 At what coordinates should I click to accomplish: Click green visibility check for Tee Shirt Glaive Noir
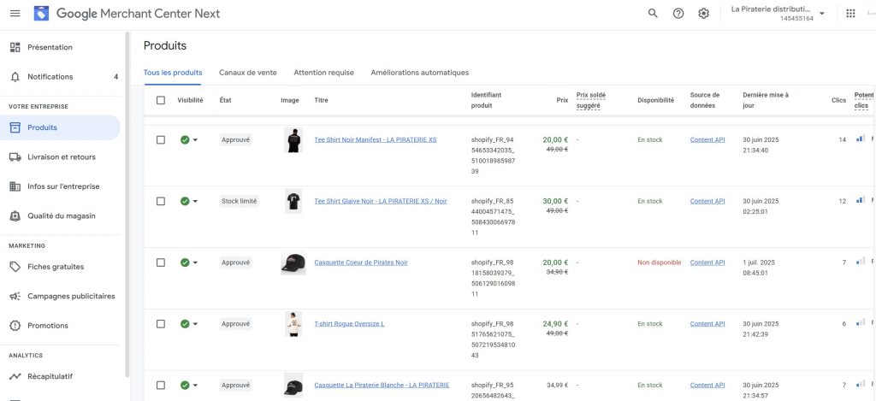pyautogui.click(x=185, y=201)
